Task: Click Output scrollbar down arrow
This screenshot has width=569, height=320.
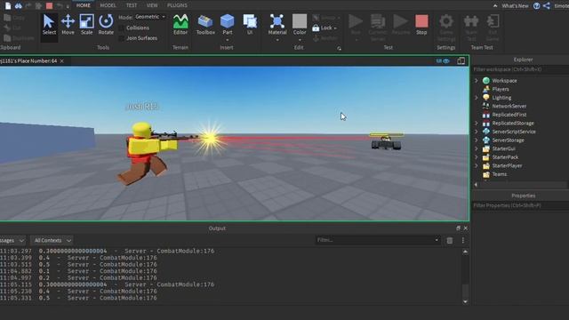Action: pos(465,302)
